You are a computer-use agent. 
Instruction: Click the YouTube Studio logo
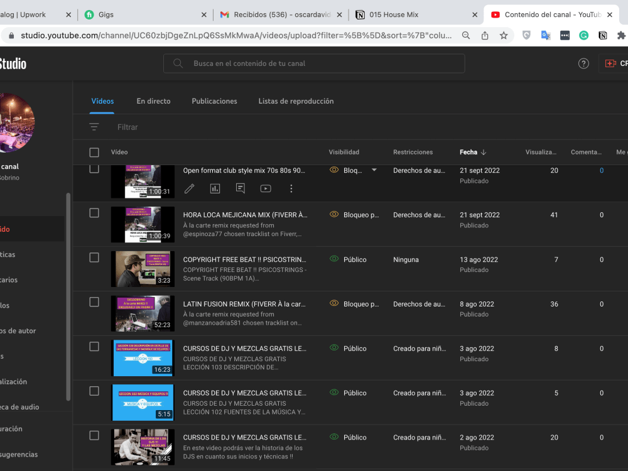[13, 63]
